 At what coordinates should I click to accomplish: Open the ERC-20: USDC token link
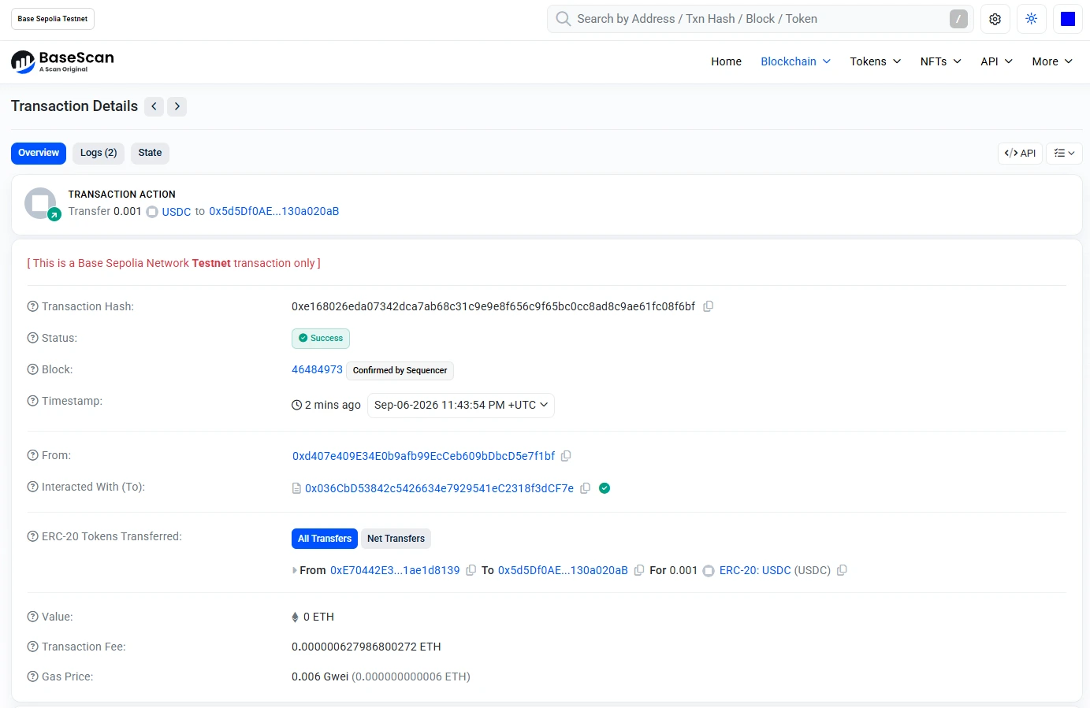pos(755,570)
